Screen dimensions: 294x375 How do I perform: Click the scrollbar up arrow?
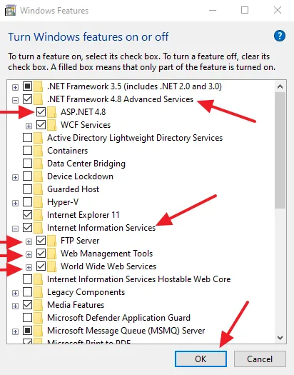[x=280, y=86]
